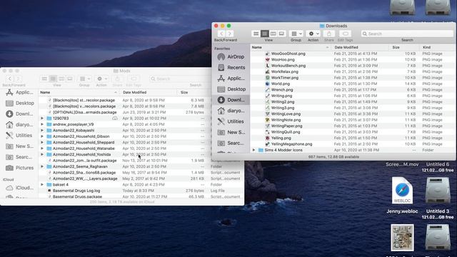Select Untitled 3 drive on desktop
457x257 pixels.
[x=438, y=191]
